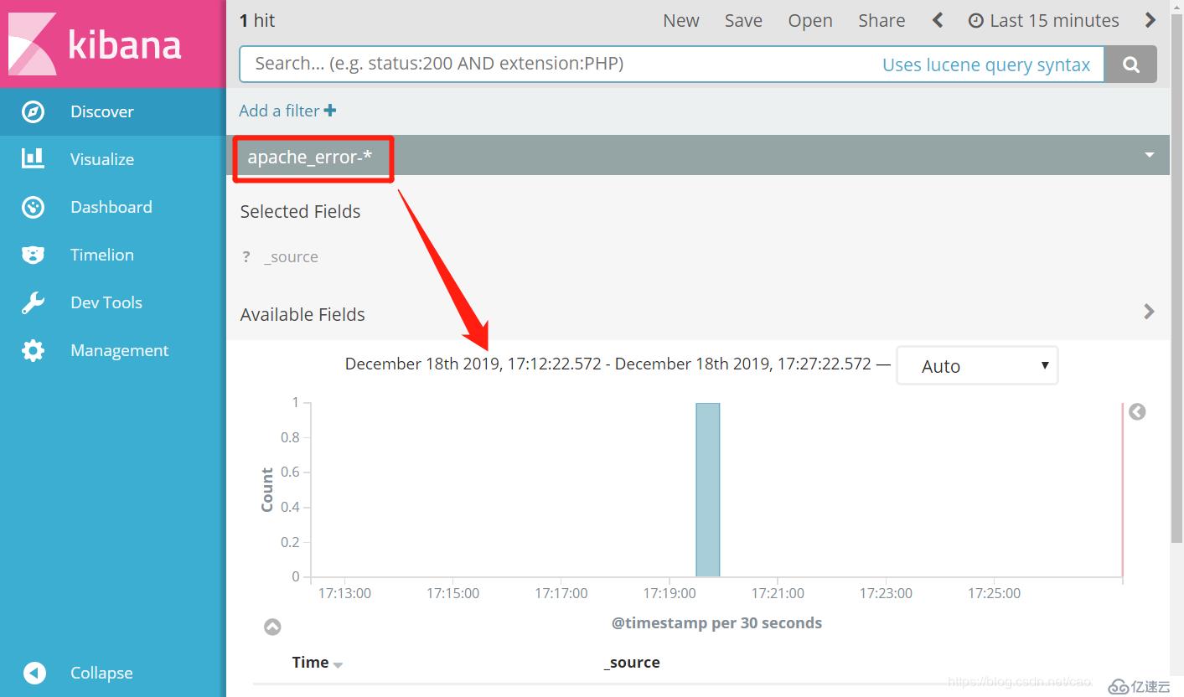Image resolution: width=1184 pixels, height=697 pixels.
Task: Click the Collapse arrow icon in the sidebar
Action: point(34,673)
